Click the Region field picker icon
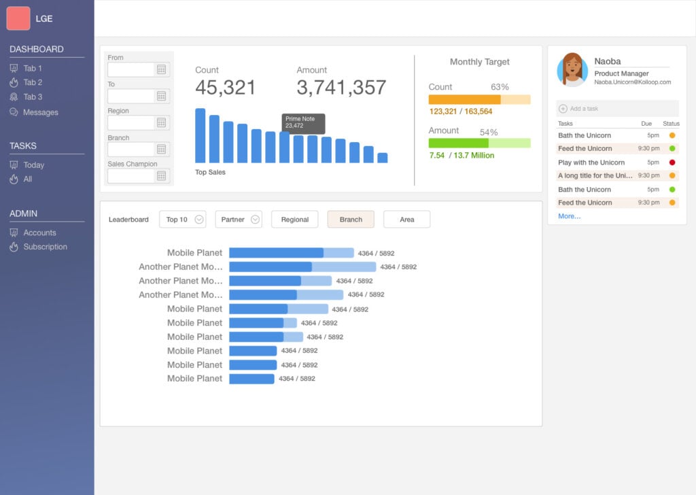Image resolution: width=696 pixels, height=495 pixels. click(x=162, y=123)
